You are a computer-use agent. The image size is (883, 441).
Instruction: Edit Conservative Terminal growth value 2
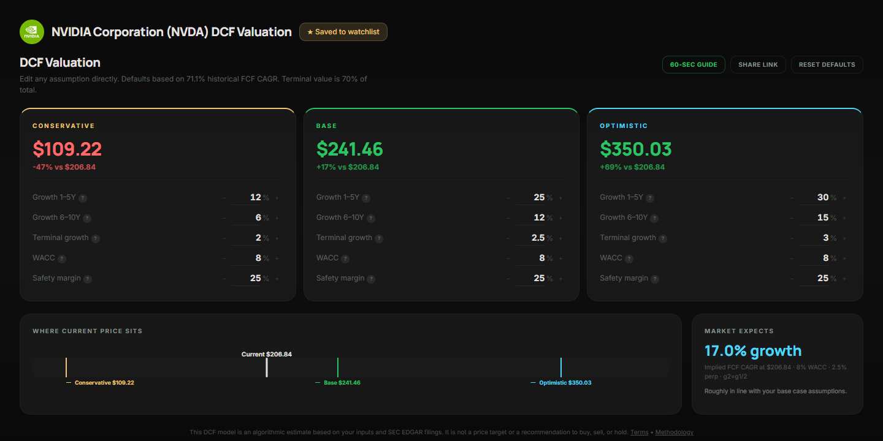tap(247, 238)
